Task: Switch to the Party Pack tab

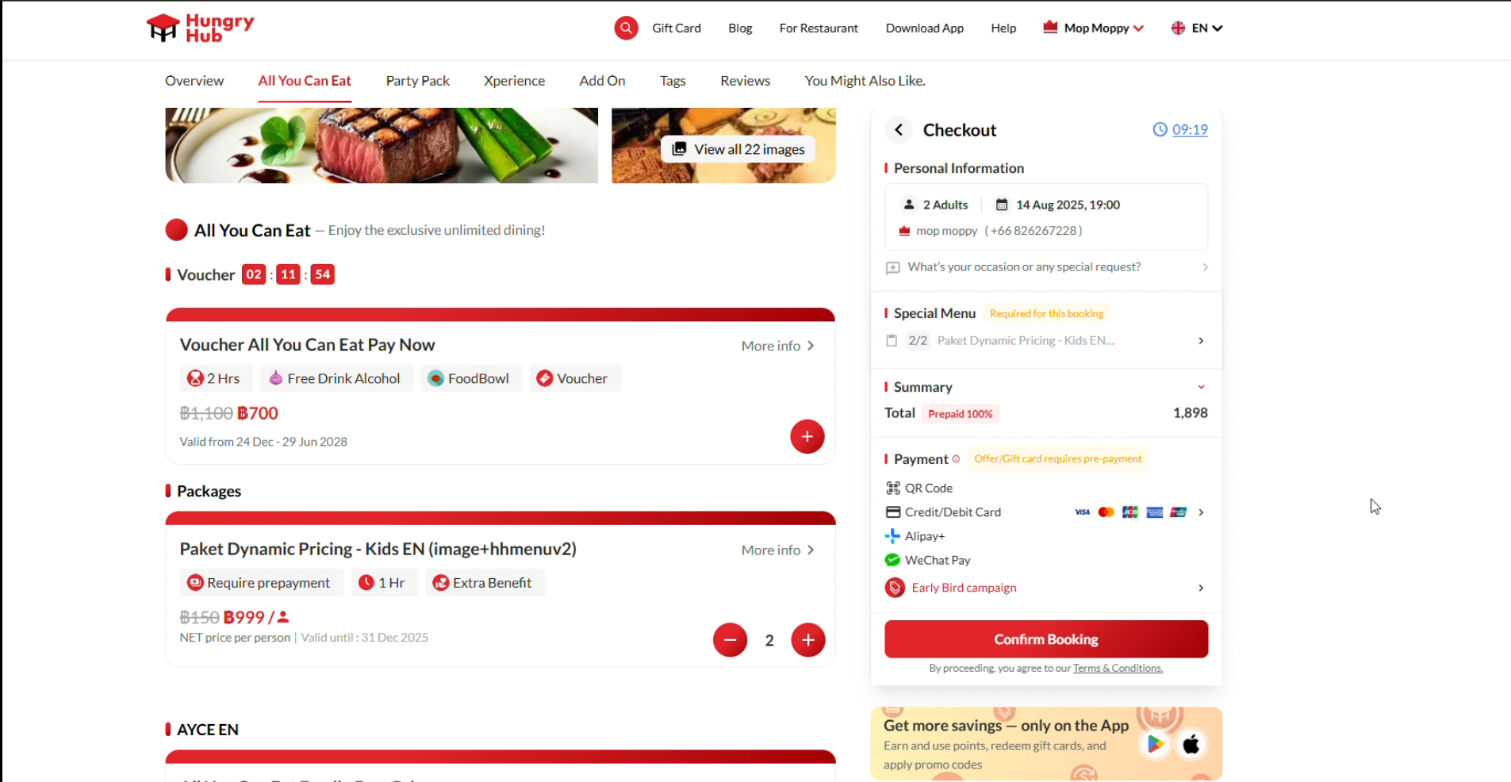Action: point(417,81)
